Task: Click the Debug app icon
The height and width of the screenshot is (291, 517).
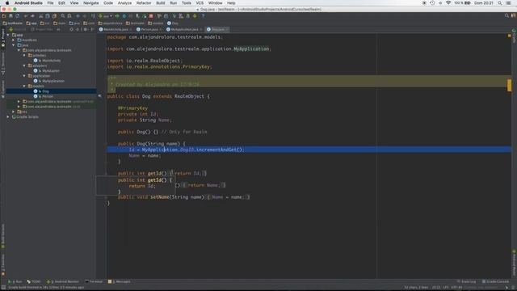Action: tap(124, 16)
